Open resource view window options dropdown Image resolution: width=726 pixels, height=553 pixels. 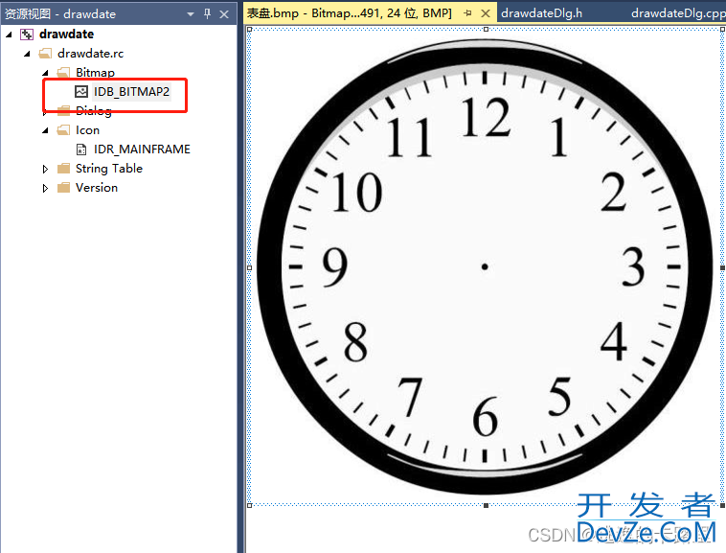point(191,14)
